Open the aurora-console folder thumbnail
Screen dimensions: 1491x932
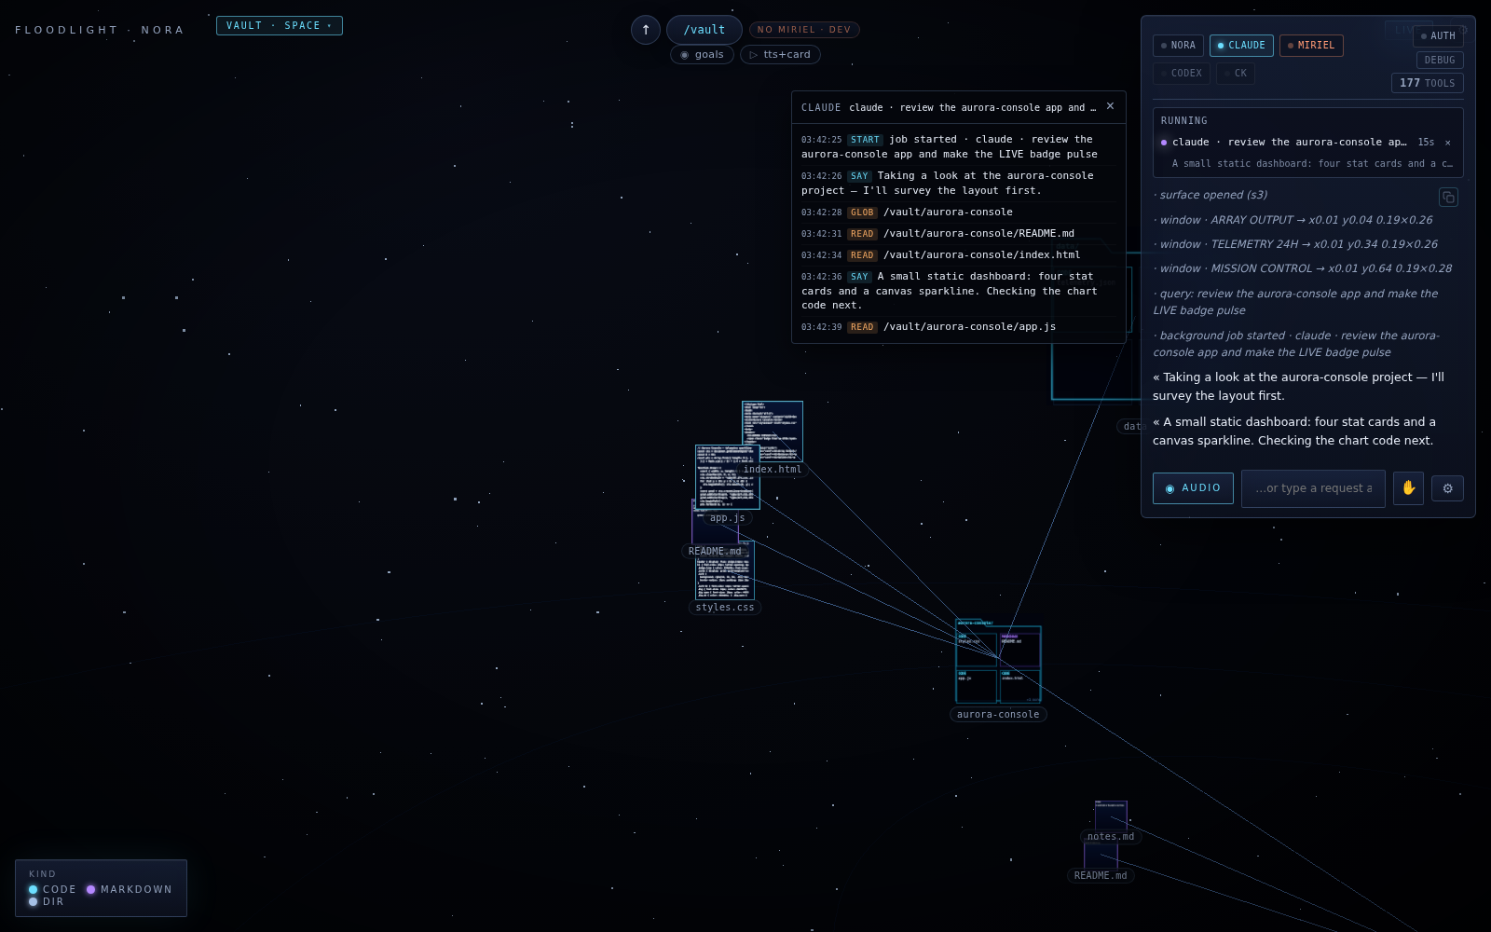(998, 664)
